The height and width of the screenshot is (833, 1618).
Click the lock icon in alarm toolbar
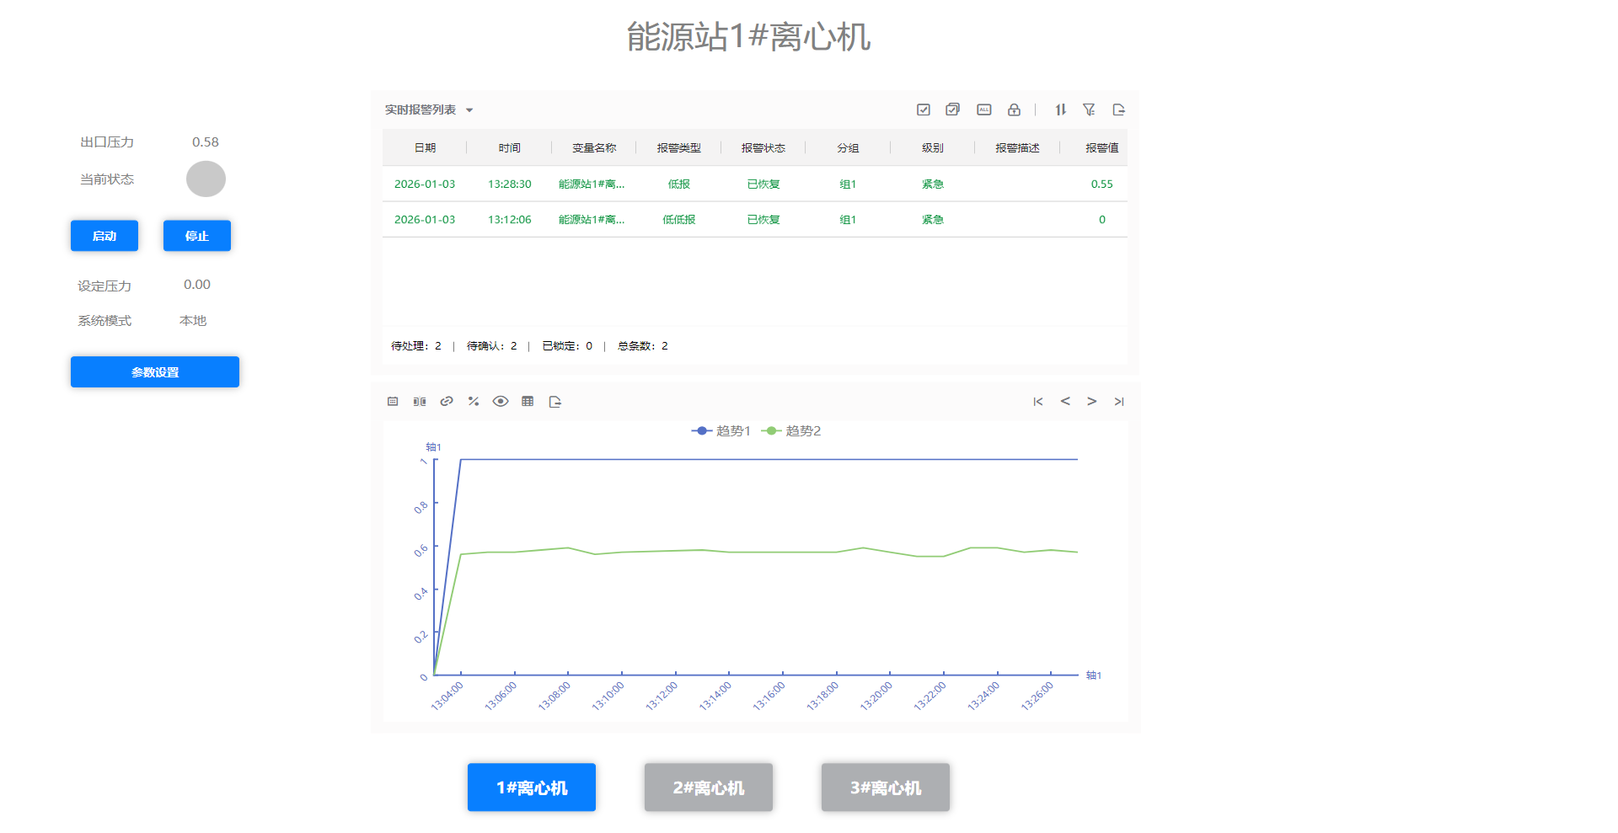1014,109
